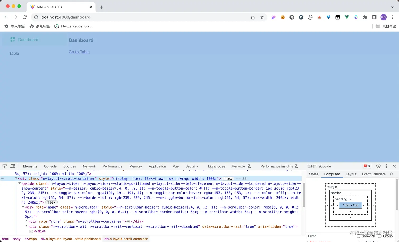Bookmark this page with the star icon
The image size is (399, 242).
tap(262, 17)
